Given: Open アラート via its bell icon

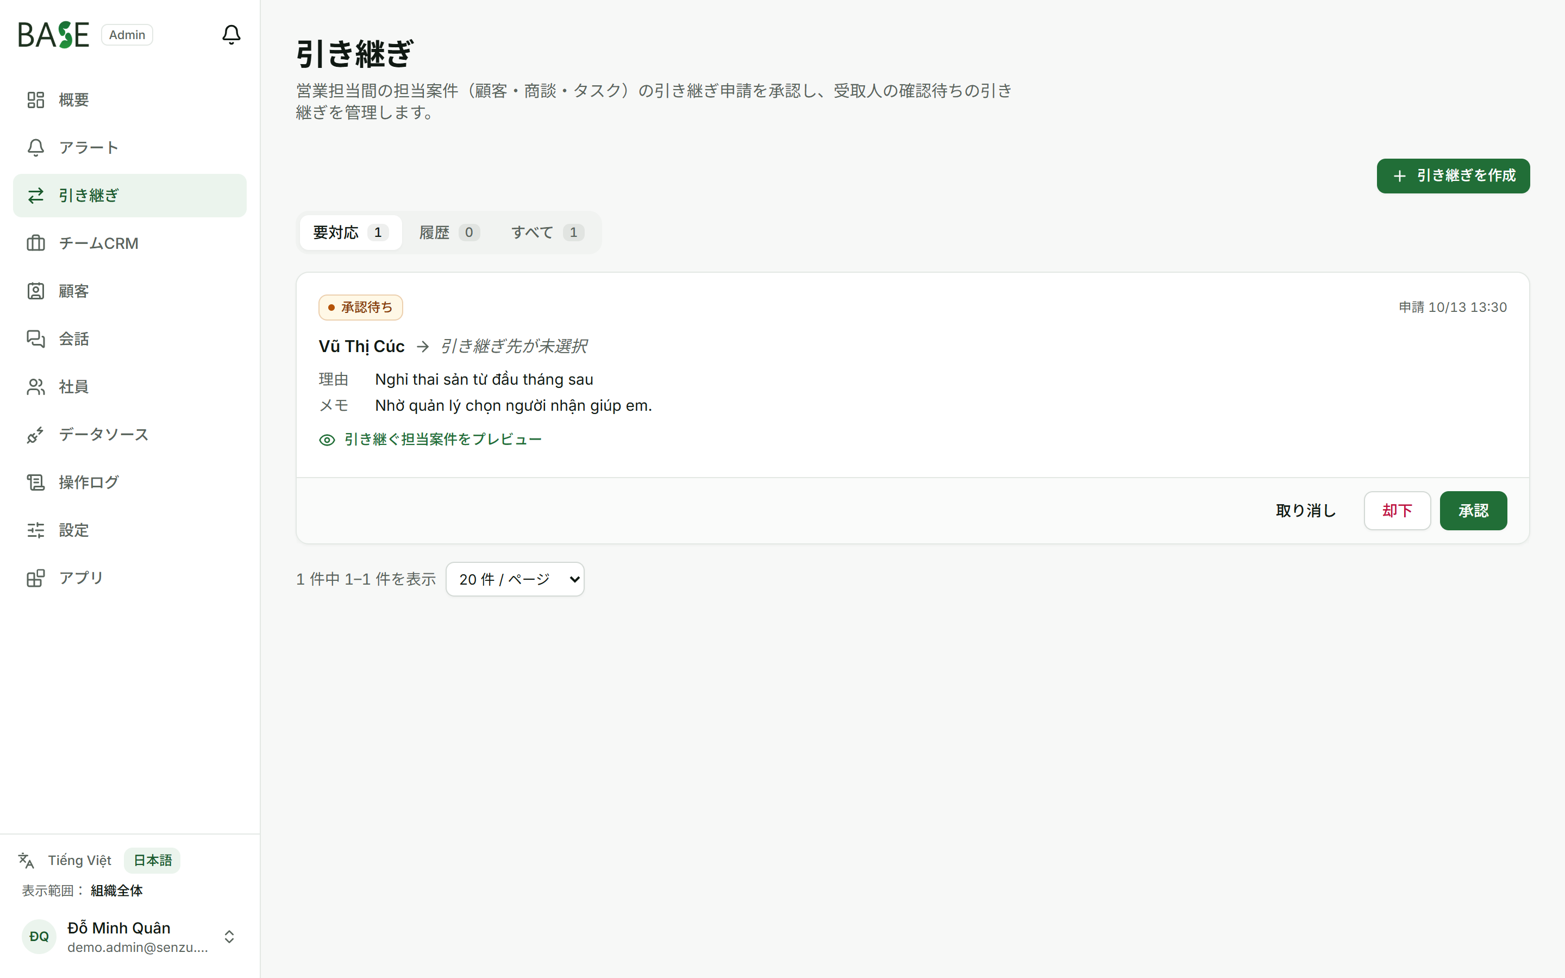Looking at the screenshot, I should pos(35,147).
